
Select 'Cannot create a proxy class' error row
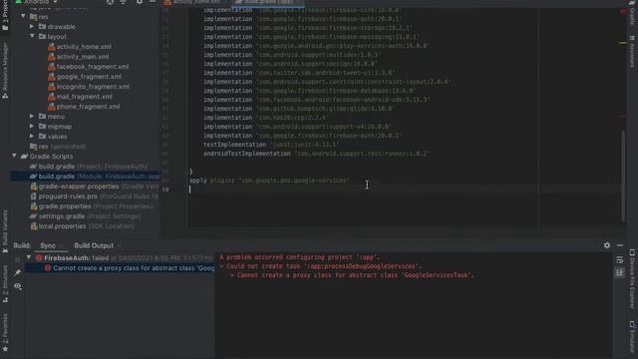120,268
